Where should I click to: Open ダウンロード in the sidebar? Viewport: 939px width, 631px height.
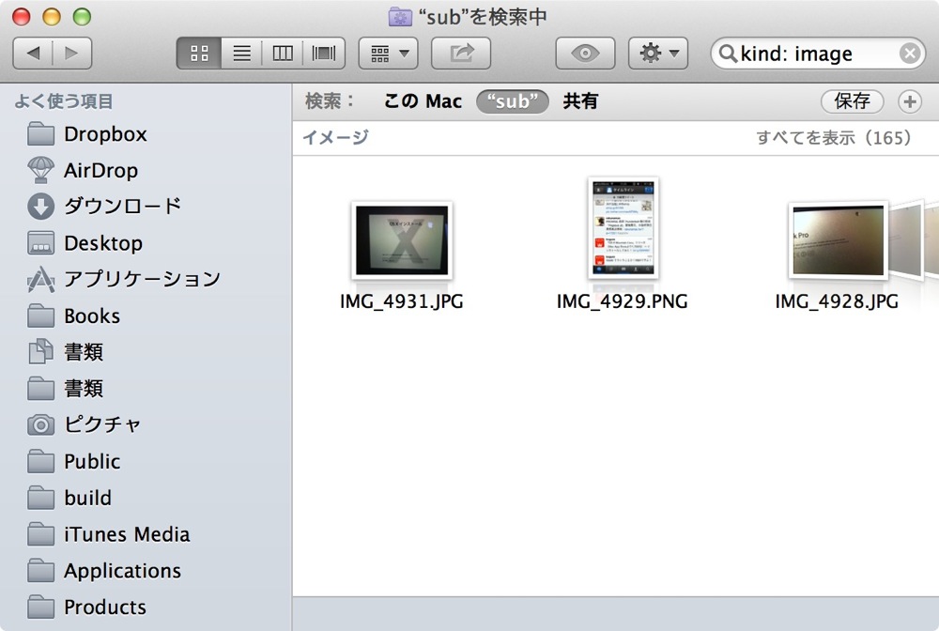(x=146, y=207)
